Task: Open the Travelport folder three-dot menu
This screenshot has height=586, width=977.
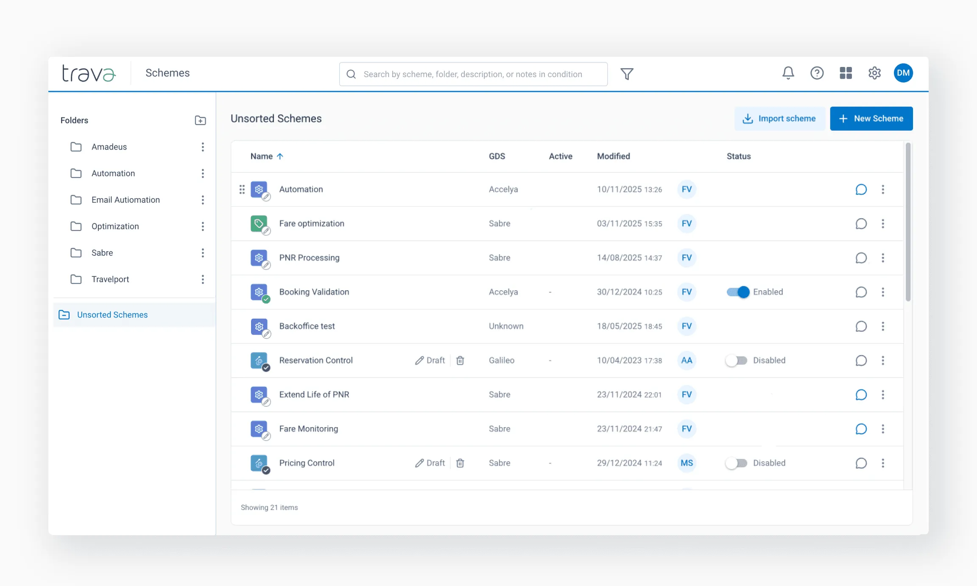Action: (x=203, y=279)
